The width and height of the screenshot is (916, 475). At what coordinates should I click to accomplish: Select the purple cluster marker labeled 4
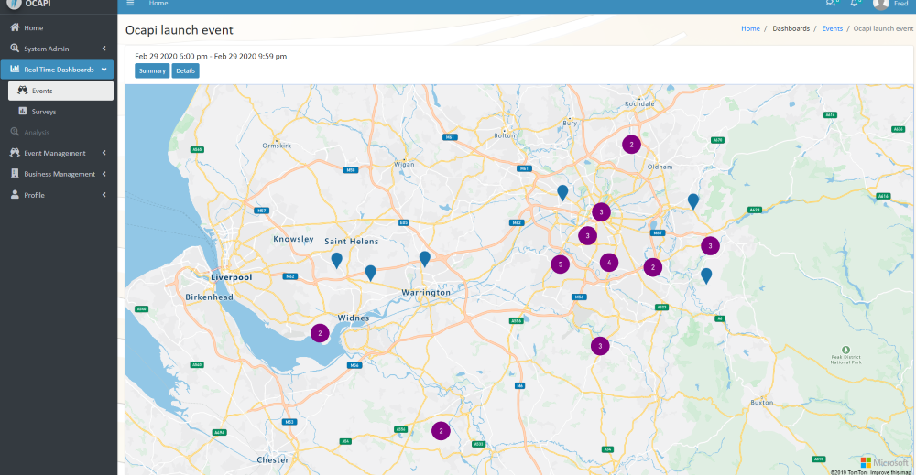(x=609, y=263)
